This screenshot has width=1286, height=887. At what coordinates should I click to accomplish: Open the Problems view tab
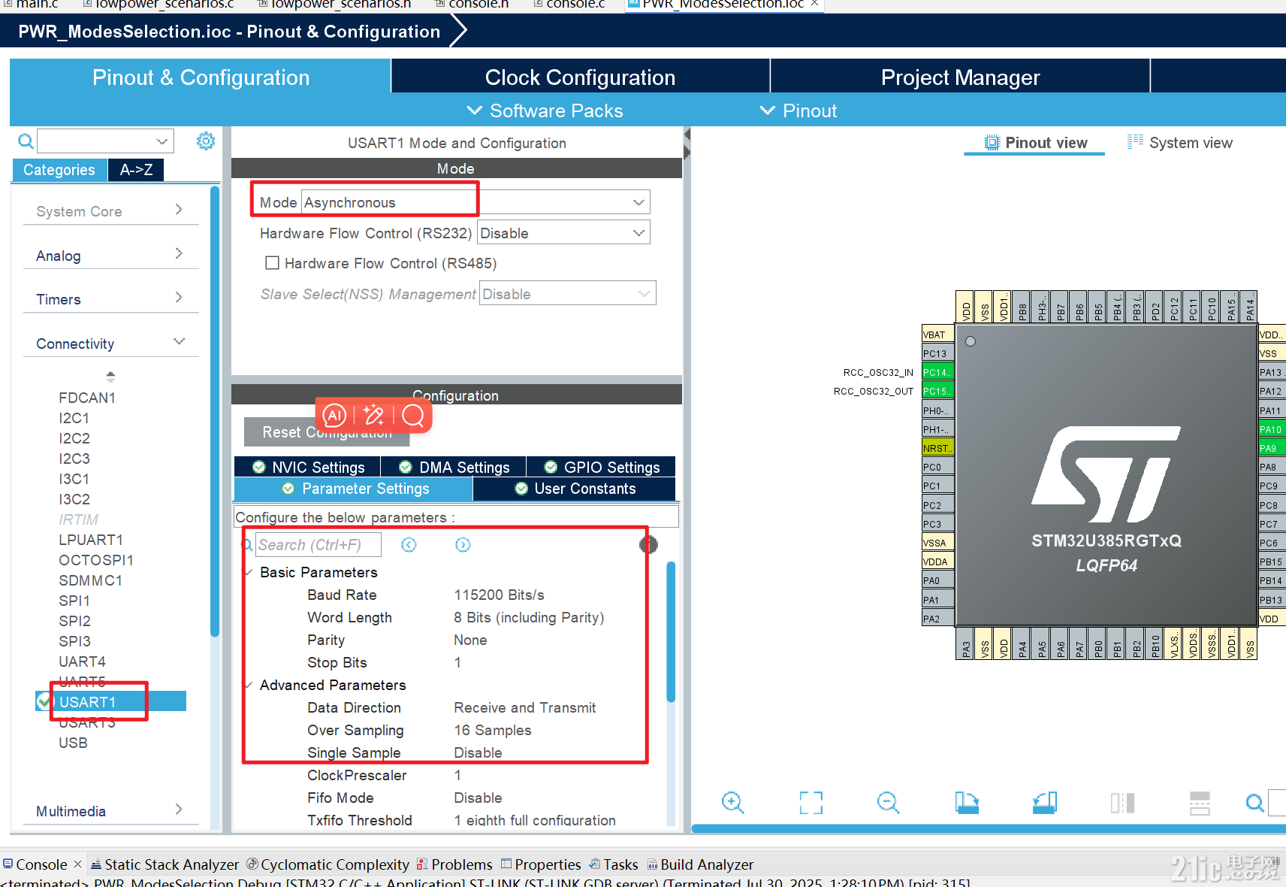click(454, 864)
